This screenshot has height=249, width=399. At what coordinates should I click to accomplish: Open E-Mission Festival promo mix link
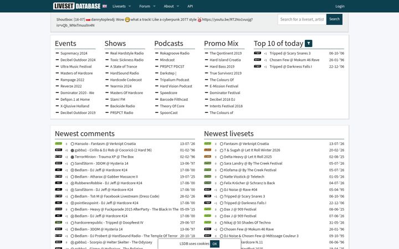coord(224,86)
